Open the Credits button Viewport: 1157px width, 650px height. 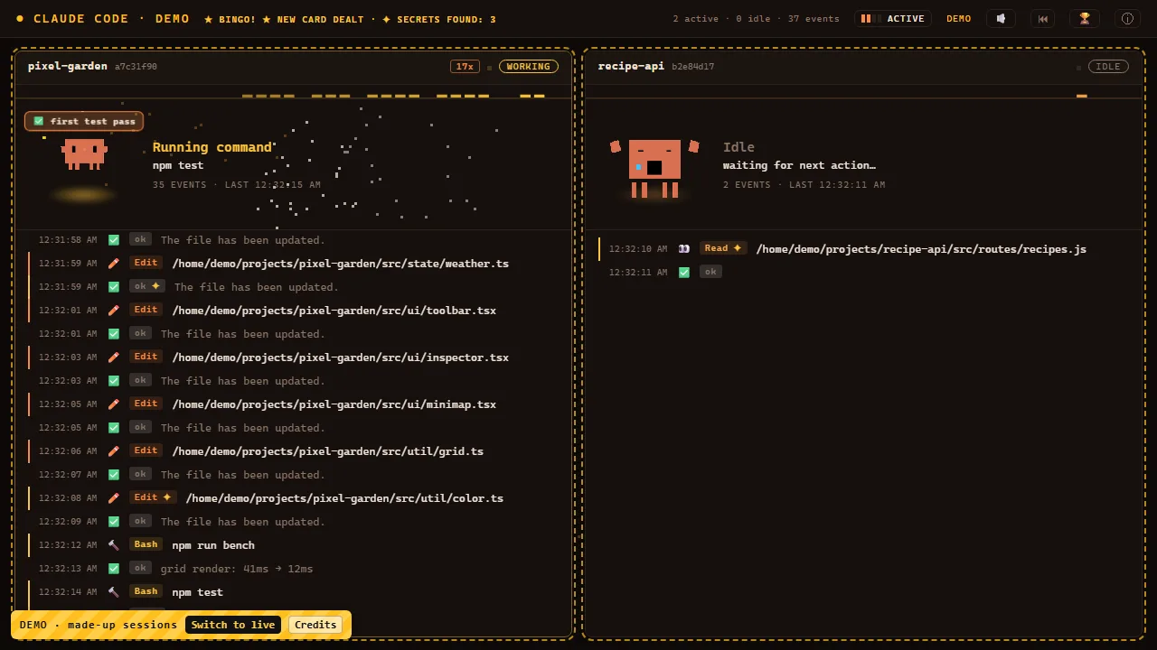click(315, 625)
